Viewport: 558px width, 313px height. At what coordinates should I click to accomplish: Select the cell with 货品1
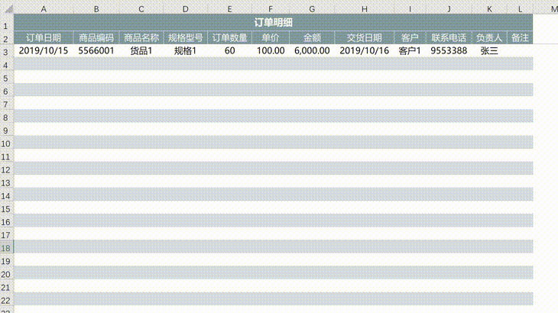141,51
